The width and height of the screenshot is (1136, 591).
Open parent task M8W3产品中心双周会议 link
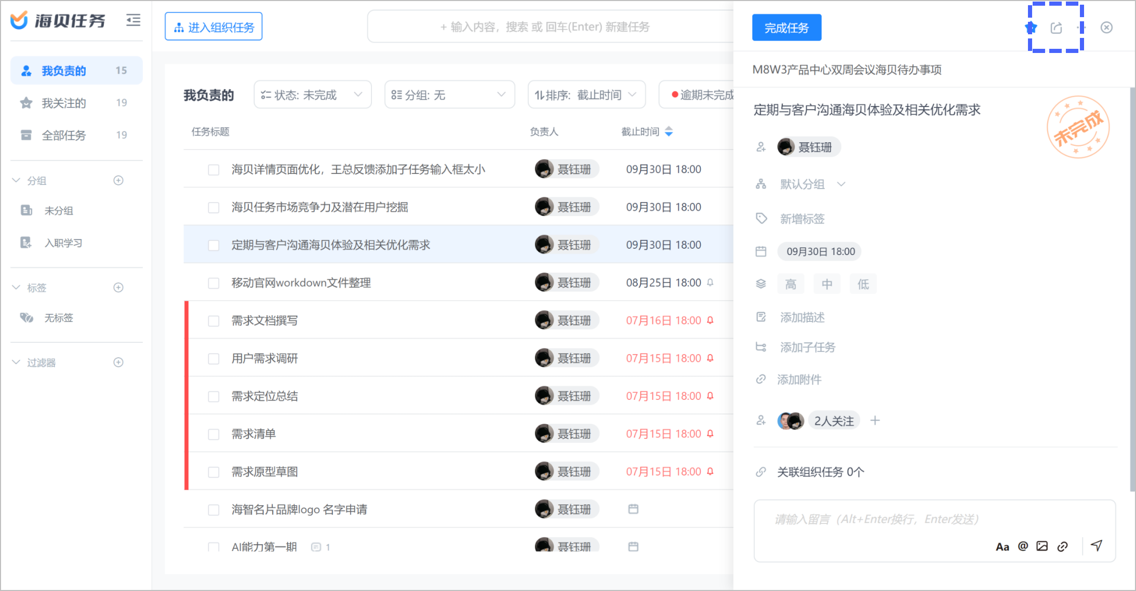tap(847, 70)
